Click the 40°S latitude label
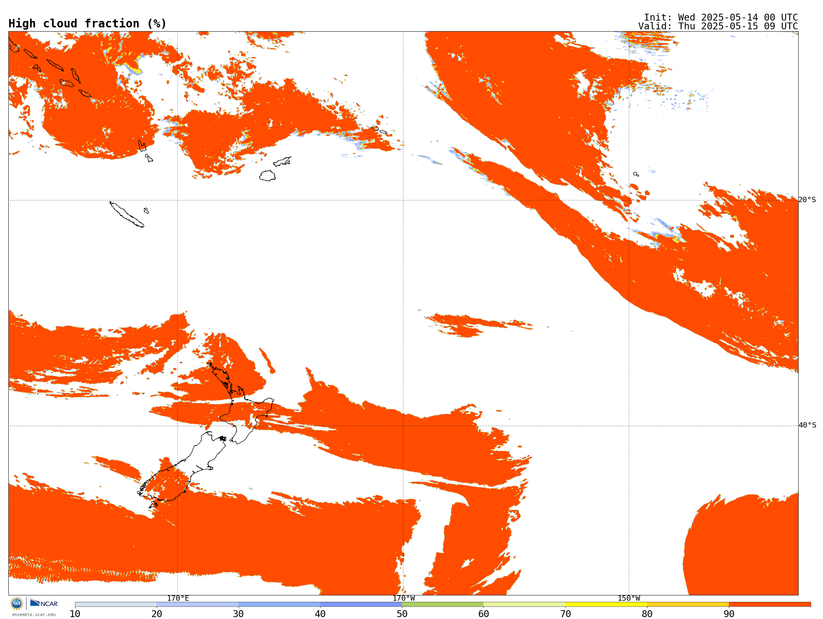This screenshot has width=823, height=619. click(x=807, y=425)
